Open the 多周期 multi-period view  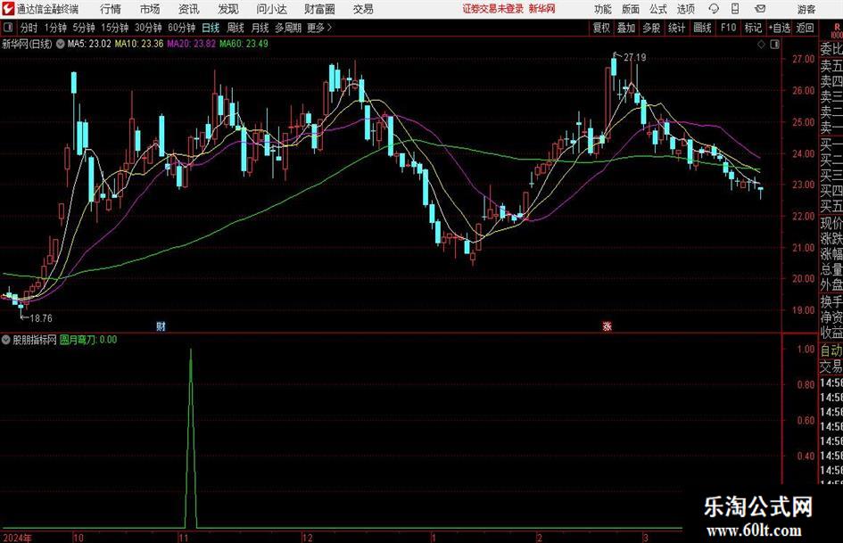click(287, 28)
